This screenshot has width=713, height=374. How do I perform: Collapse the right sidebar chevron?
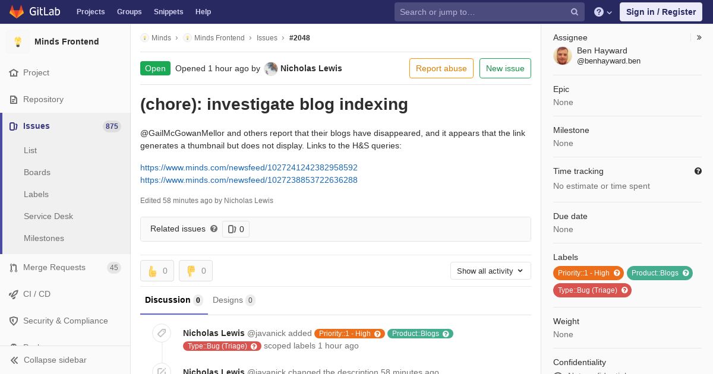pos(699,37)
